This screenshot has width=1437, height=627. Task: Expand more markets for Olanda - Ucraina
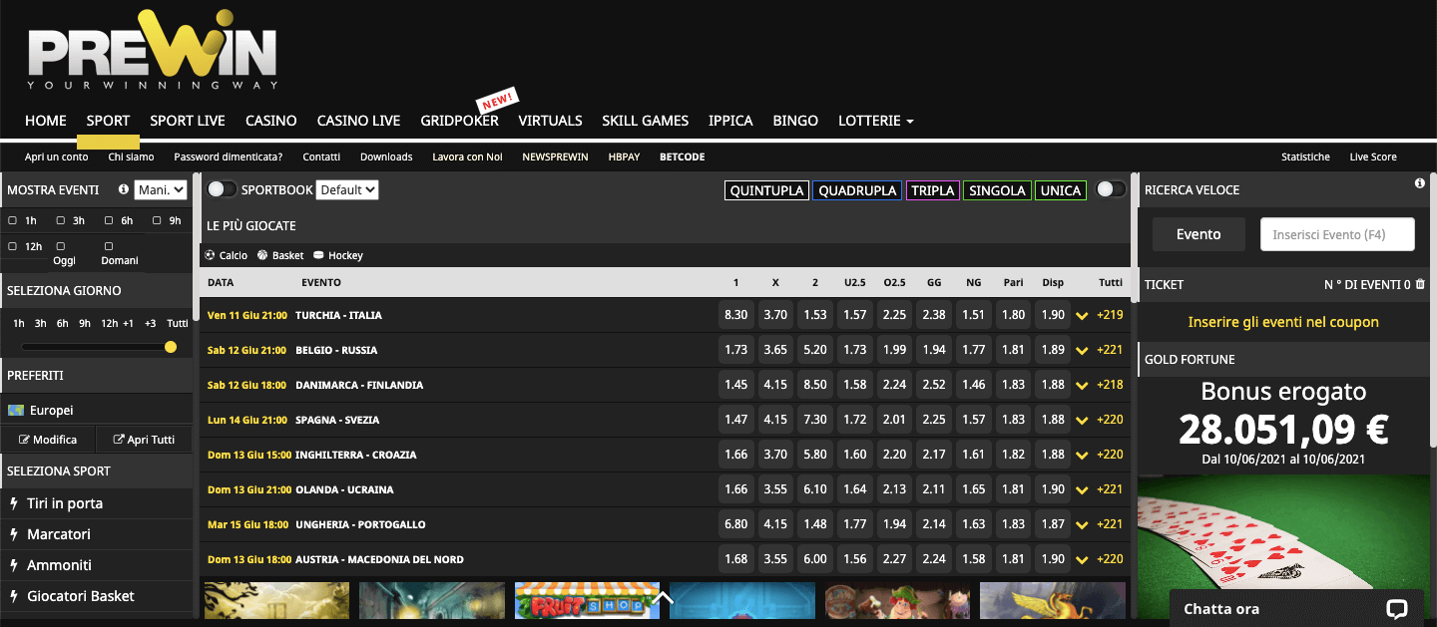[x=1082, y=490]
